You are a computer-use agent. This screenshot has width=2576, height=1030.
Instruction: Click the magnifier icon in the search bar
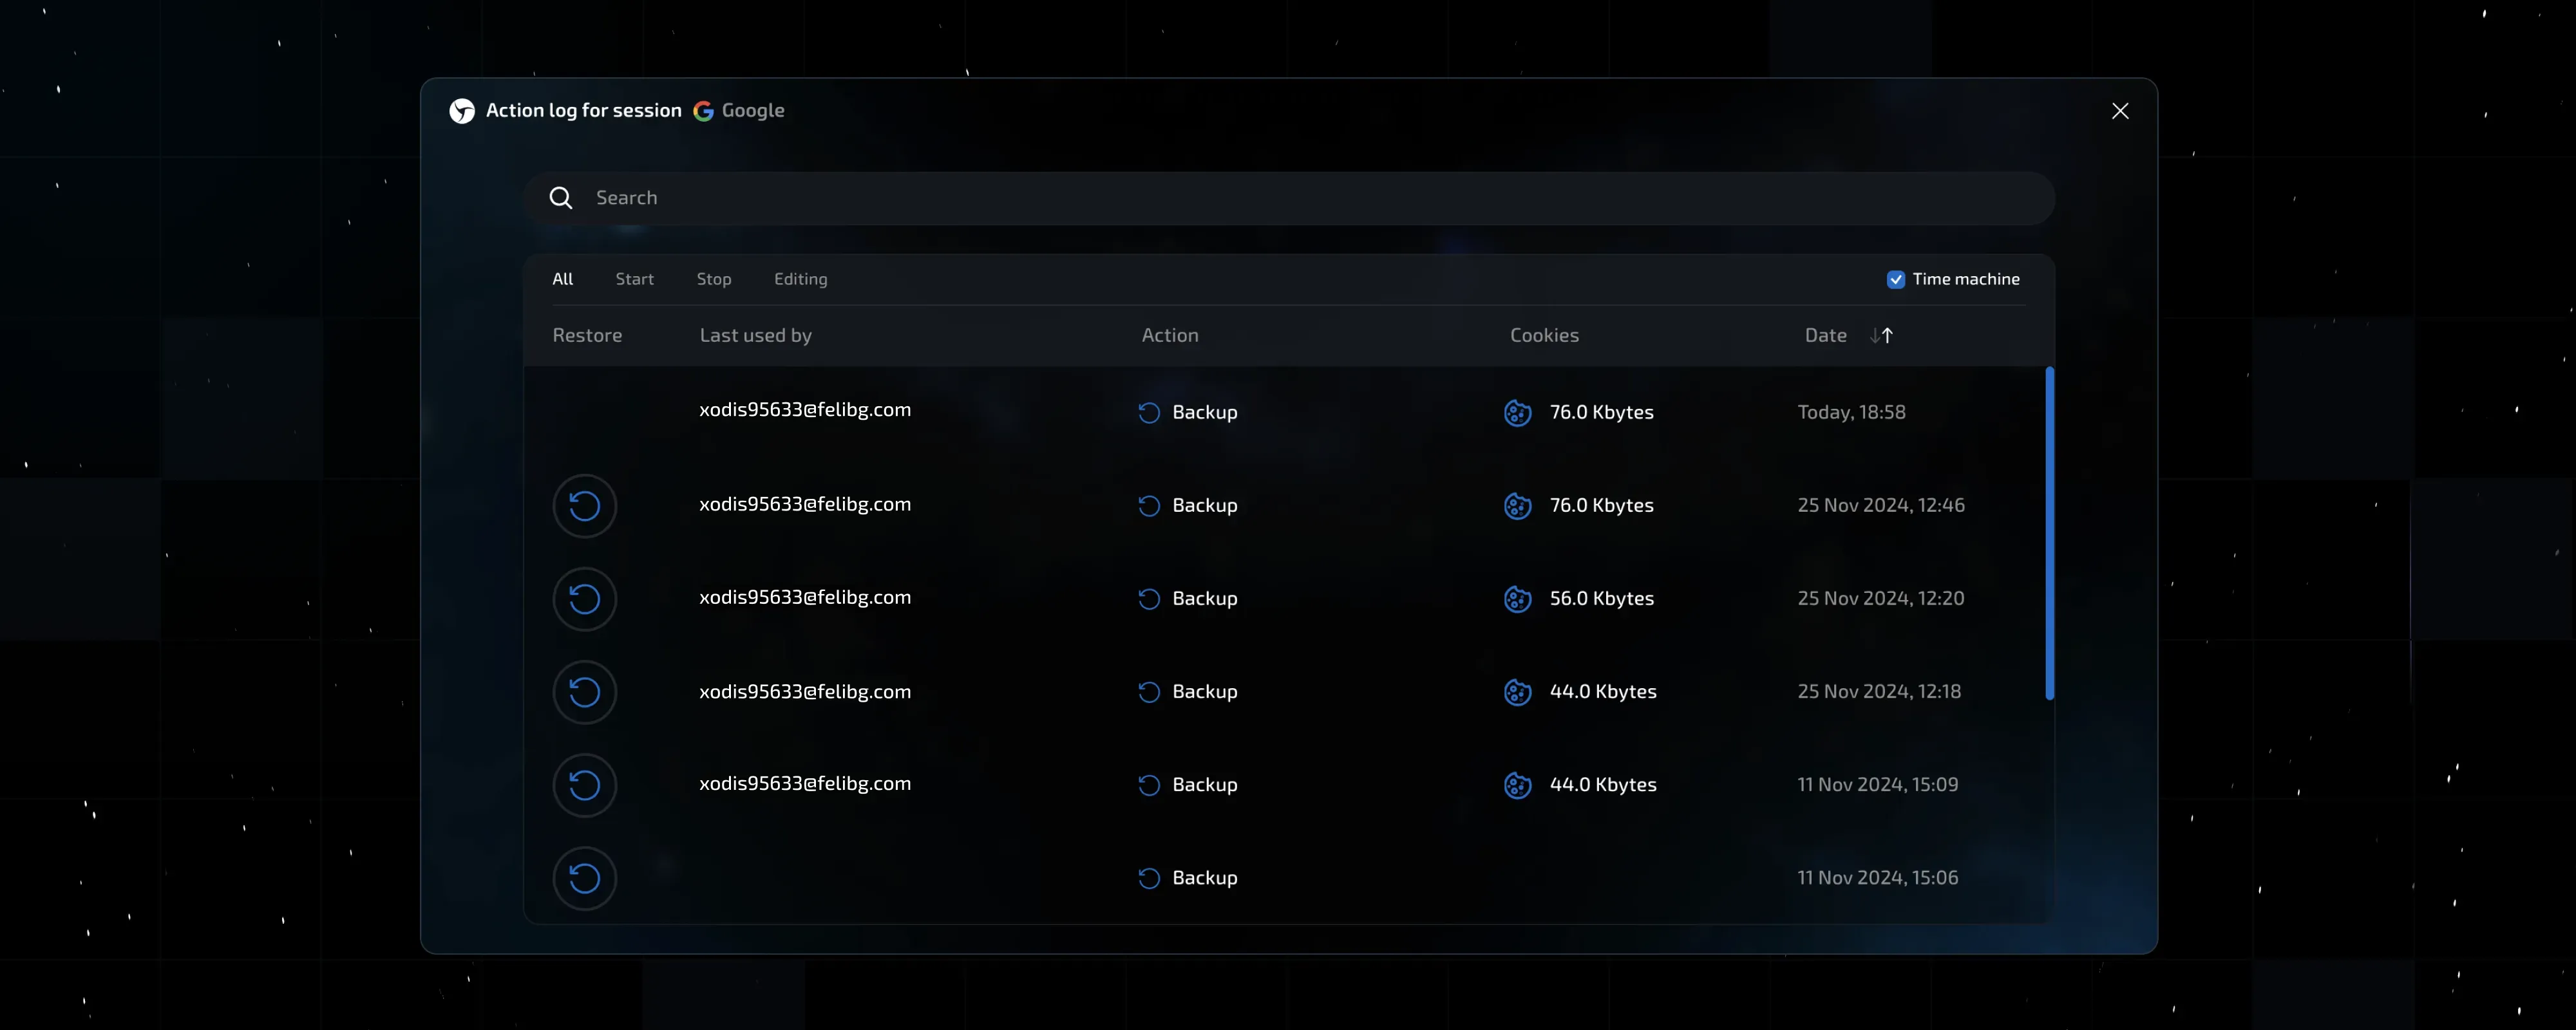point(561,198)
